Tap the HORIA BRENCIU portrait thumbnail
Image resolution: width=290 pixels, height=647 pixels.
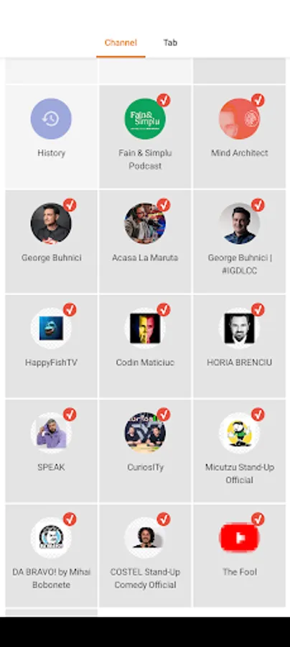[x=239, y=329]
